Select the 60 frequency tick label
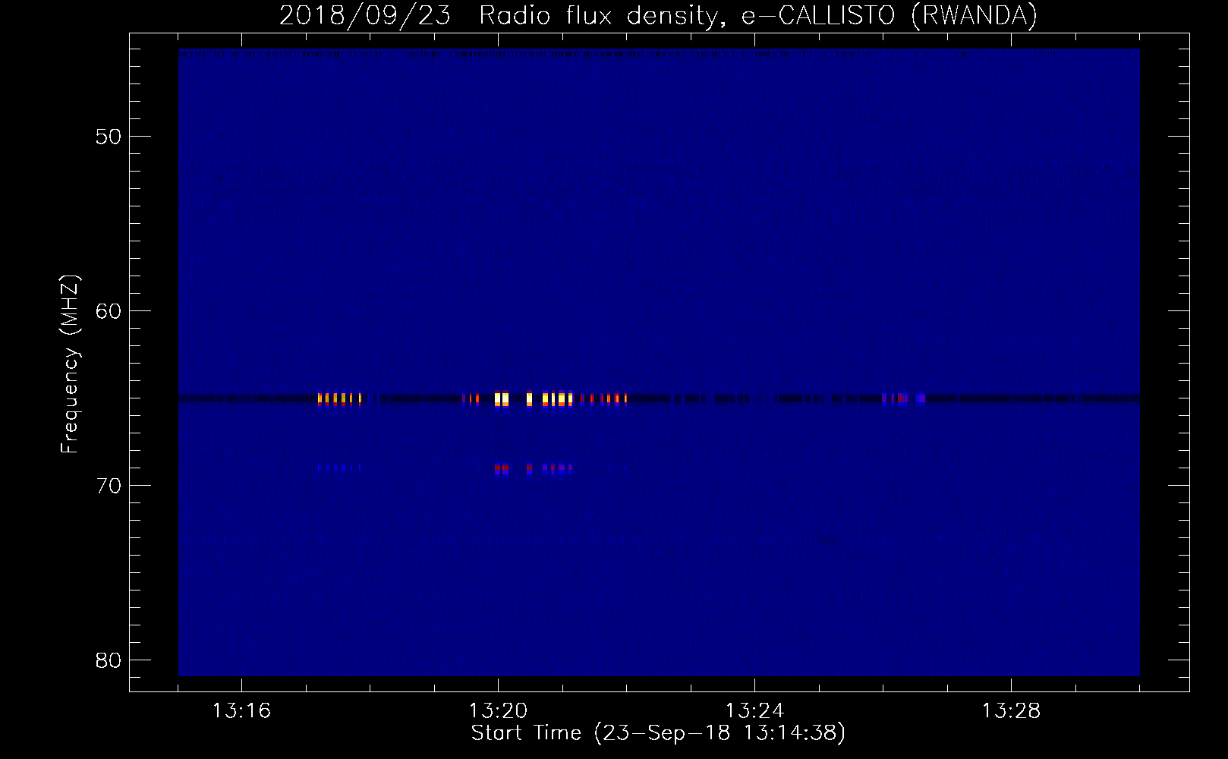1228x759 pixels. pyautogui.click(x=109, y=311)
